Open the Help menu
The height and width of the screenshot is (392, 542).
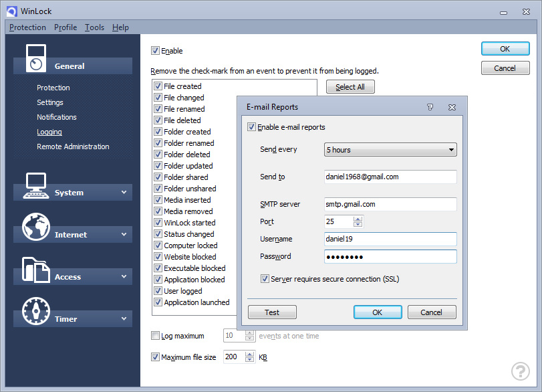coord(120,27)
